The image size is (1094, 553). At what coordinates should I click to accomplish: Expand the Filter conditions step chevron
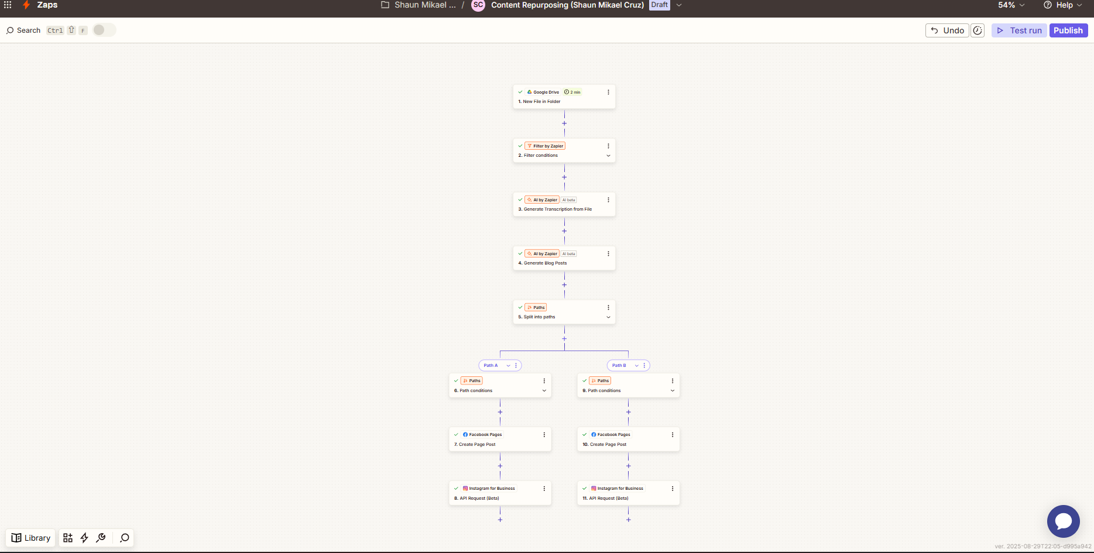click(x=608, y=156)
